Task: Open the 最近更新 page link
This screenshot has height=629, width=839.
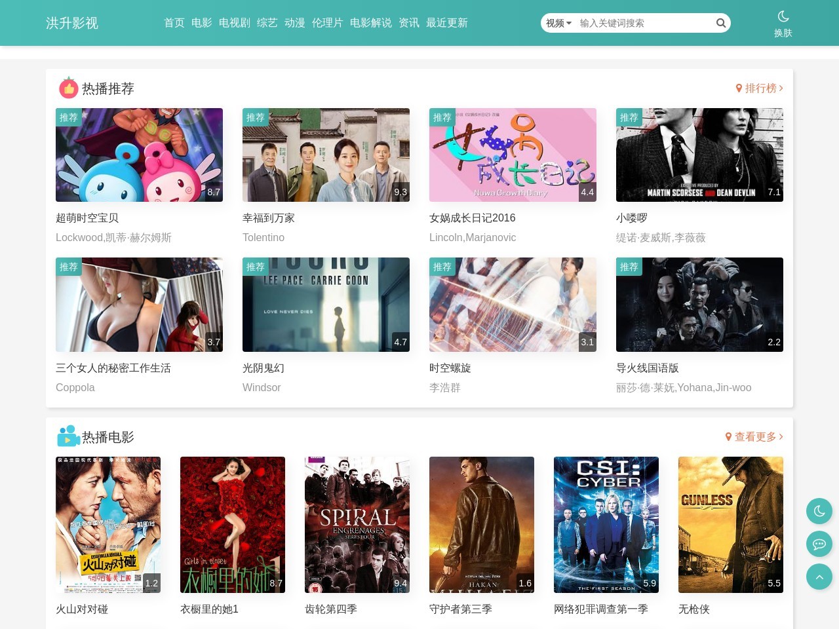Action: point(446,23)
